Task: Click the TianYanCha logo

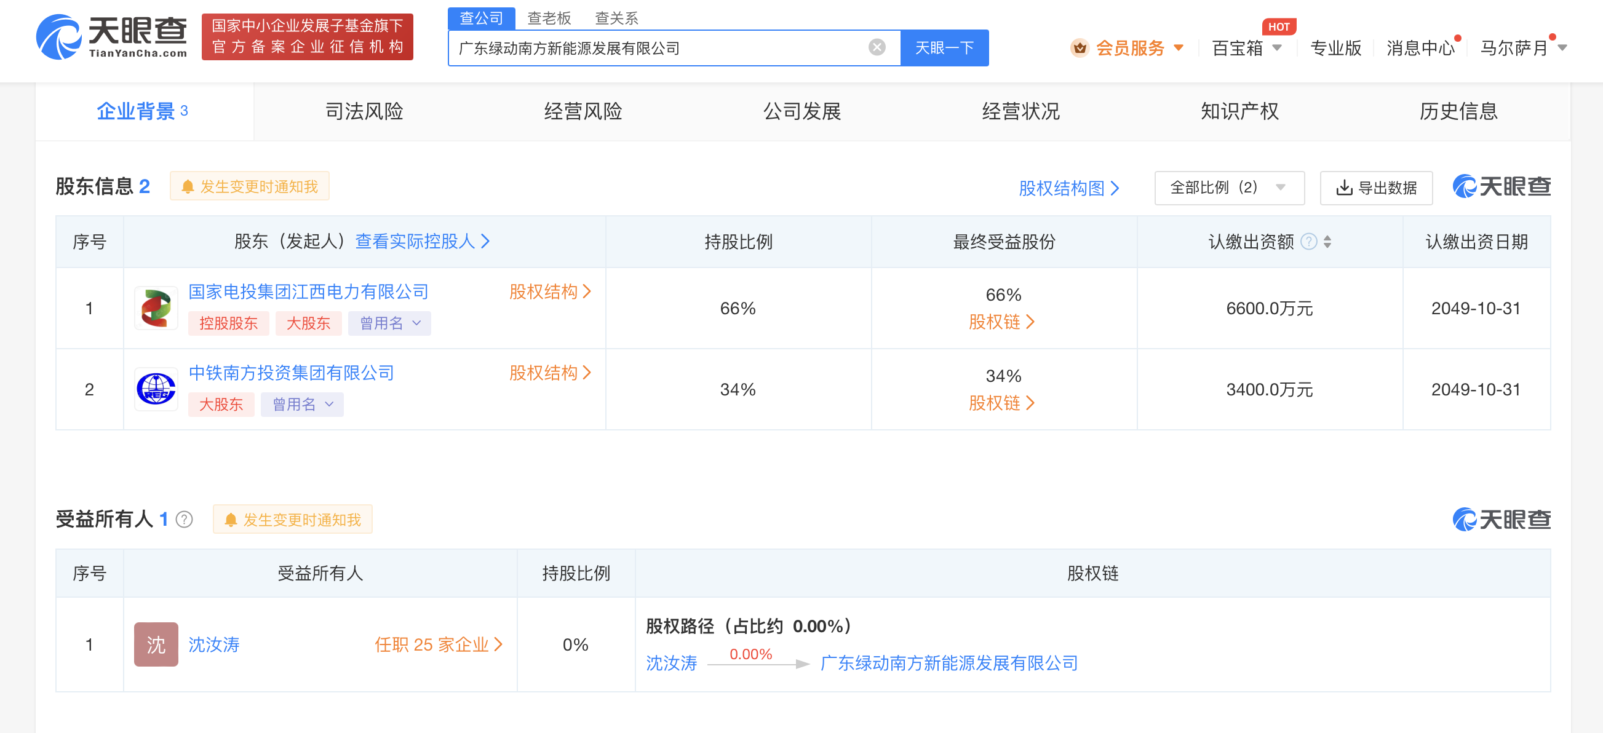Action: pyautogui.click(x=112, y=37)
